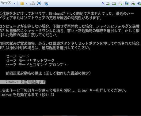Enter full screen mode via the toolbar icon

click(39, 3)
